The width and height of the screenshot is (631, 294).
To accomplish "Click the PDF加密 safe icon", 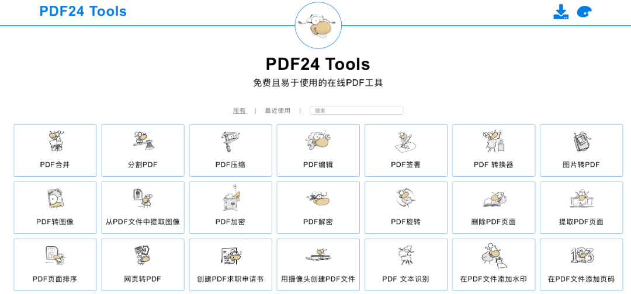I will pyautogui.click(x=231, y=198).
